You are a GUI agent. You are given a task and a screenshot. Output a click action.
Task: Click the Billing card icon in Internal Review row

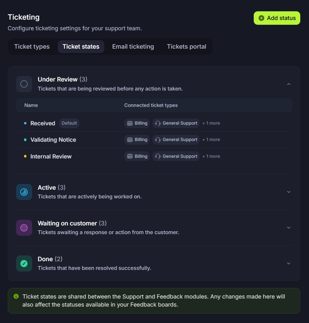point(130,157)
